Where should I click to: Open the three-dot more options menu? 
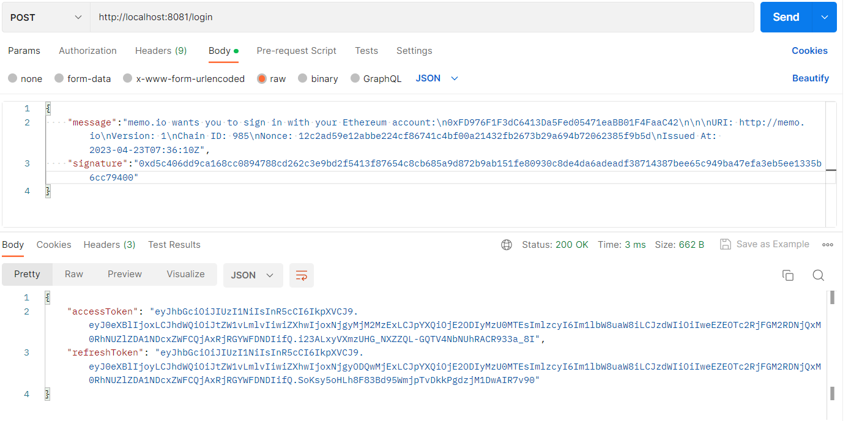[x=828, y=245]
